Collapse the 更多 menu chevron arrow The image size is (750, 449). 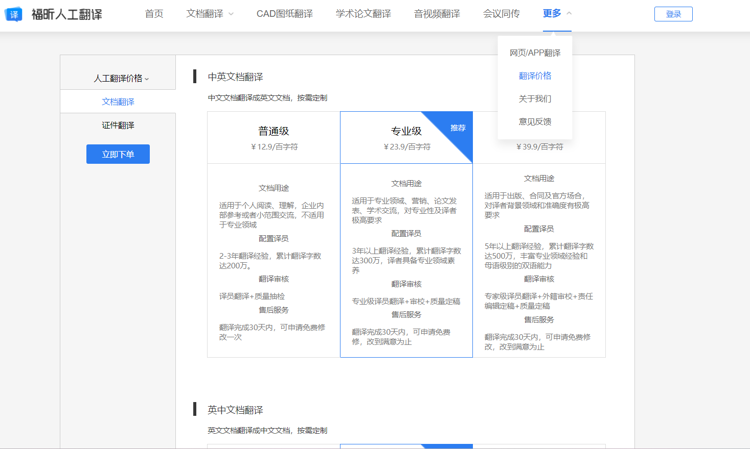pos(569,13)
